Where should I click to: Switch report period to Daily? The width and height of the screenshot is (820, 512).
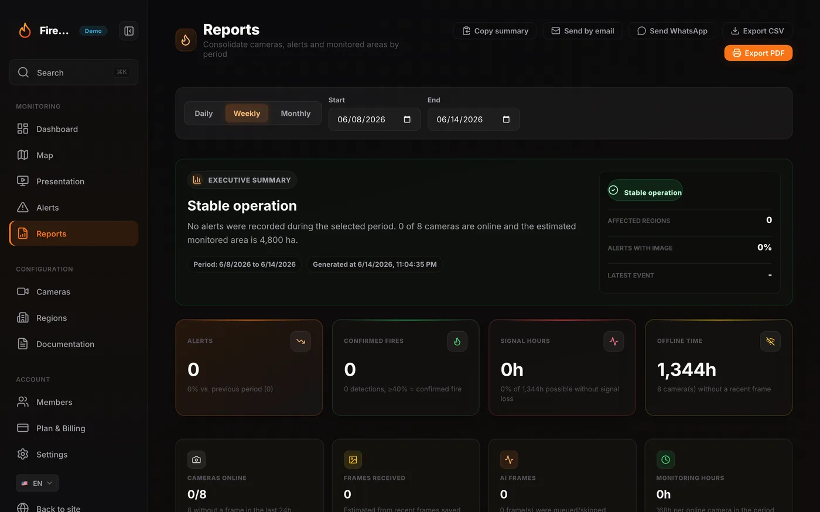pyautogui.click(x=204, y=114)
